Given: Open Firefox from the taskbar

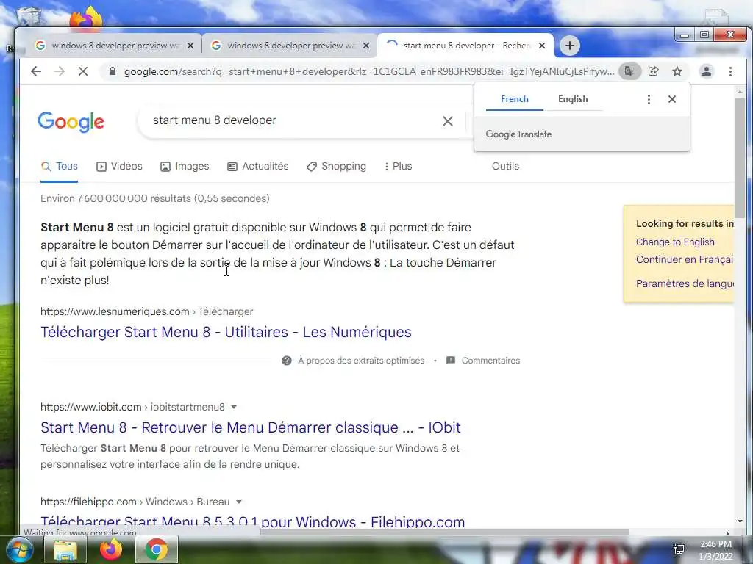Looking at the screenshot, I should click(110, 549).
